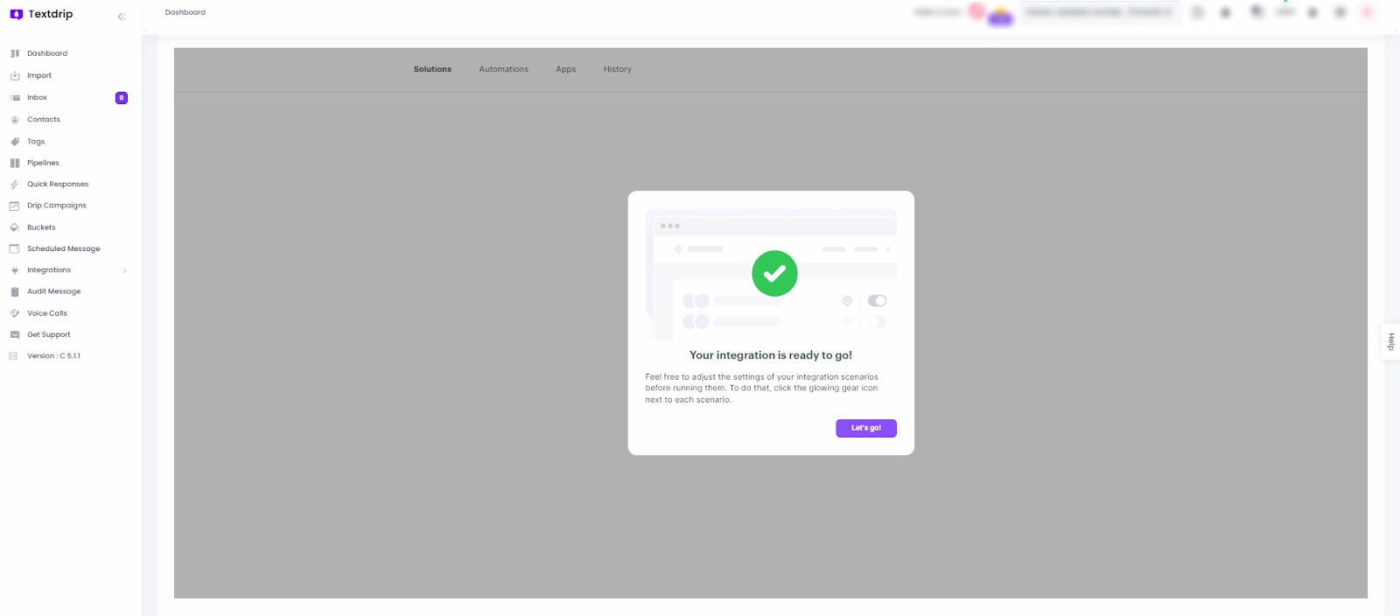
Task: Open the Help side tab
Action: click(x=1390, y=342)
